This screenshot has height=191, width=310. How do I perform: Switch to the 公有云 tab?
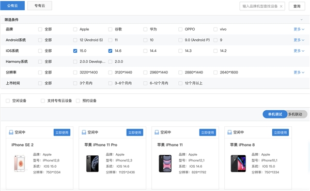(x=12, y=6)
